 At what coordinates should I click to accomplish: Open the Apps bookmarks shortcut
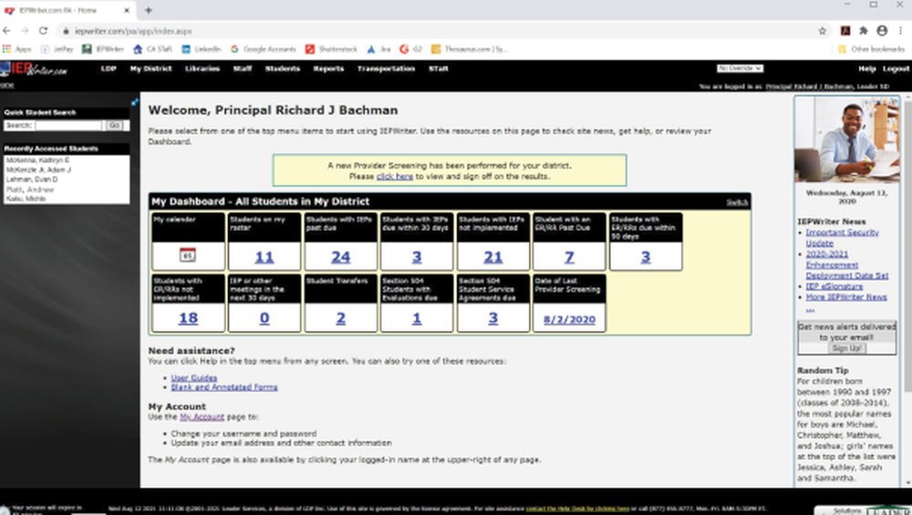(x=16, y=49)
